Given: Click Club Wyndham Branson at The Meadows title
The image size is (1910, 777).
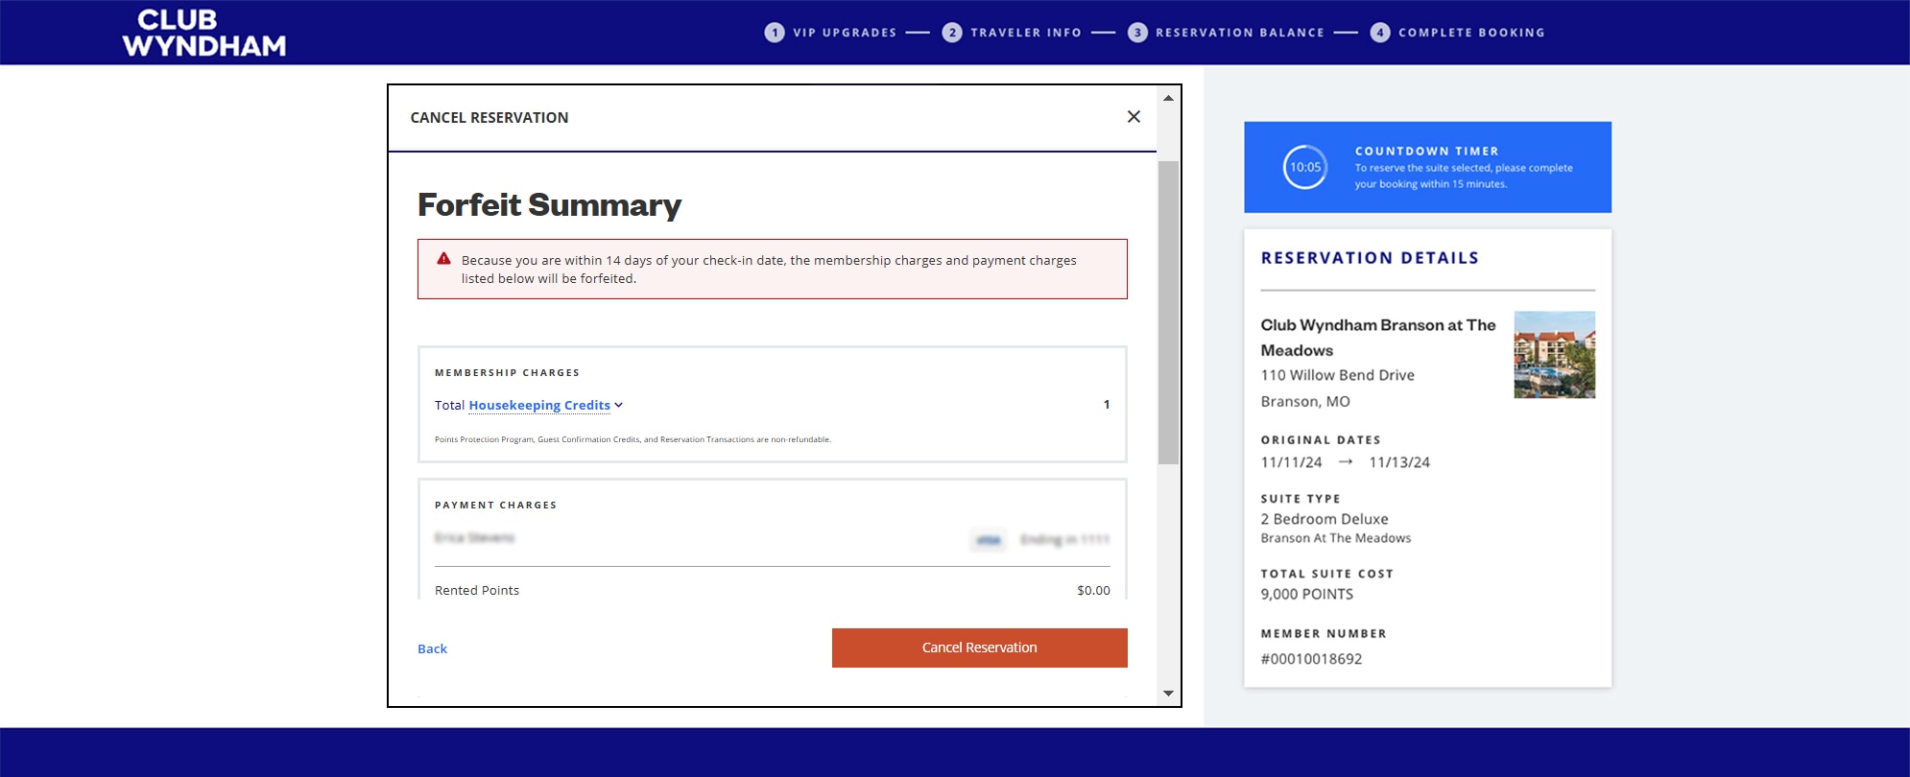Looking at the screenshot, I should point(1378,338).
